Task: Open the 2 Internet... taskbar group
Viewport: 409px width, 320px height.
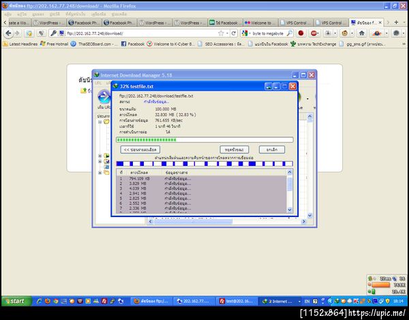Action: point(280,301)
